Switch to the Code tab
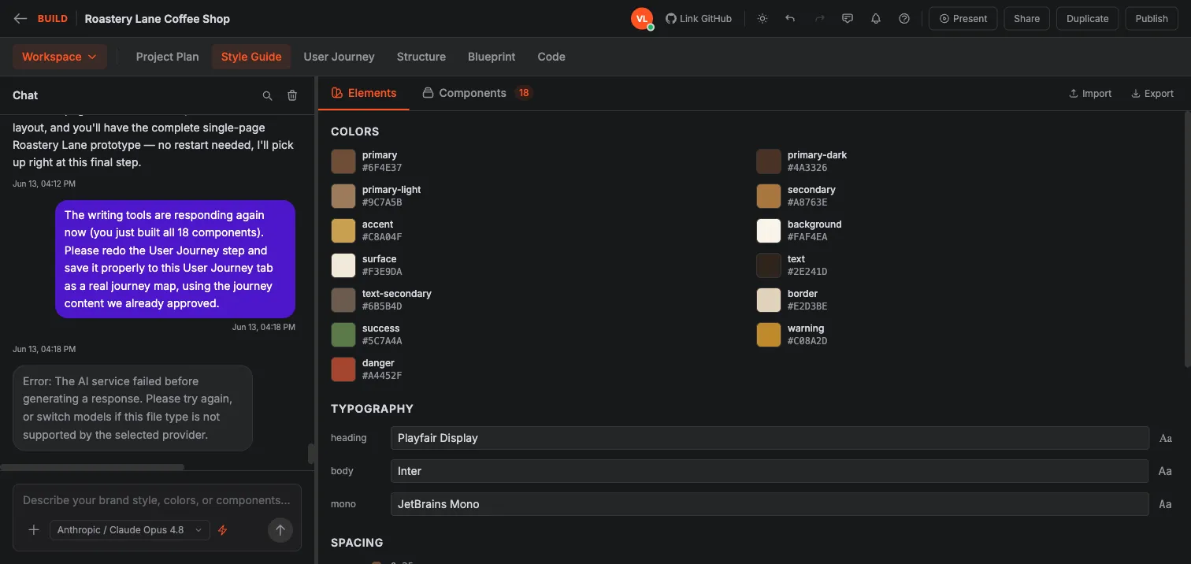The width and height of the screenshot is (1191, 564). pos(551,57)
